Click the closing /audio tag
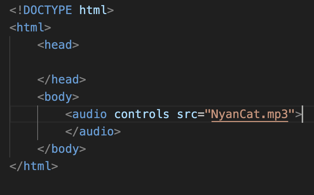 (93, 132)
